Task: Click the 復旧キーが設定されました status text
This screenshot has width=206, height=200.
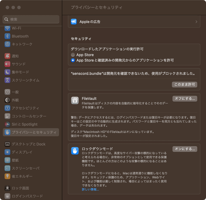Action: point(89,136)
